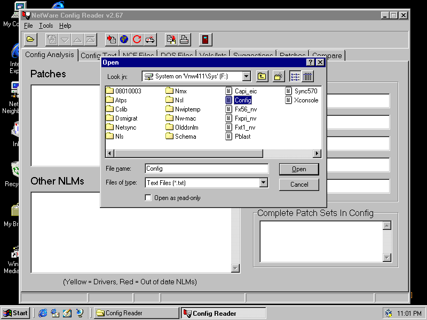Expand the Files of type dropdown
This screenshot has width=427, height=320.
pyautogui.click(x=263, y=182)
